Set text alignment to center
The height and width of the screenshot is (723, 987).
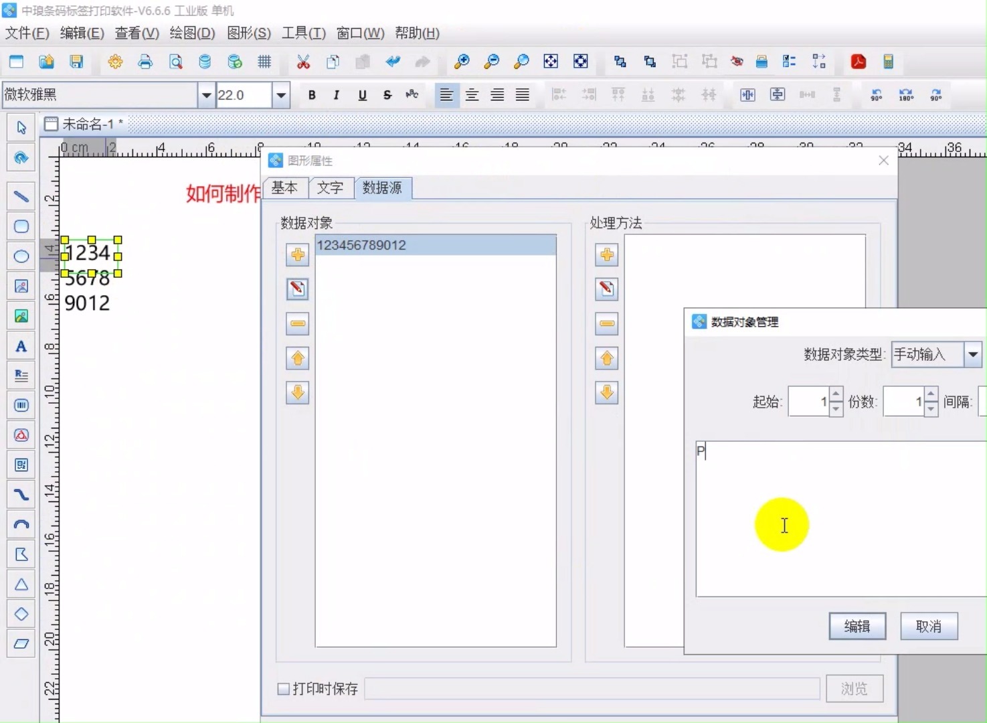pos(472,95)
